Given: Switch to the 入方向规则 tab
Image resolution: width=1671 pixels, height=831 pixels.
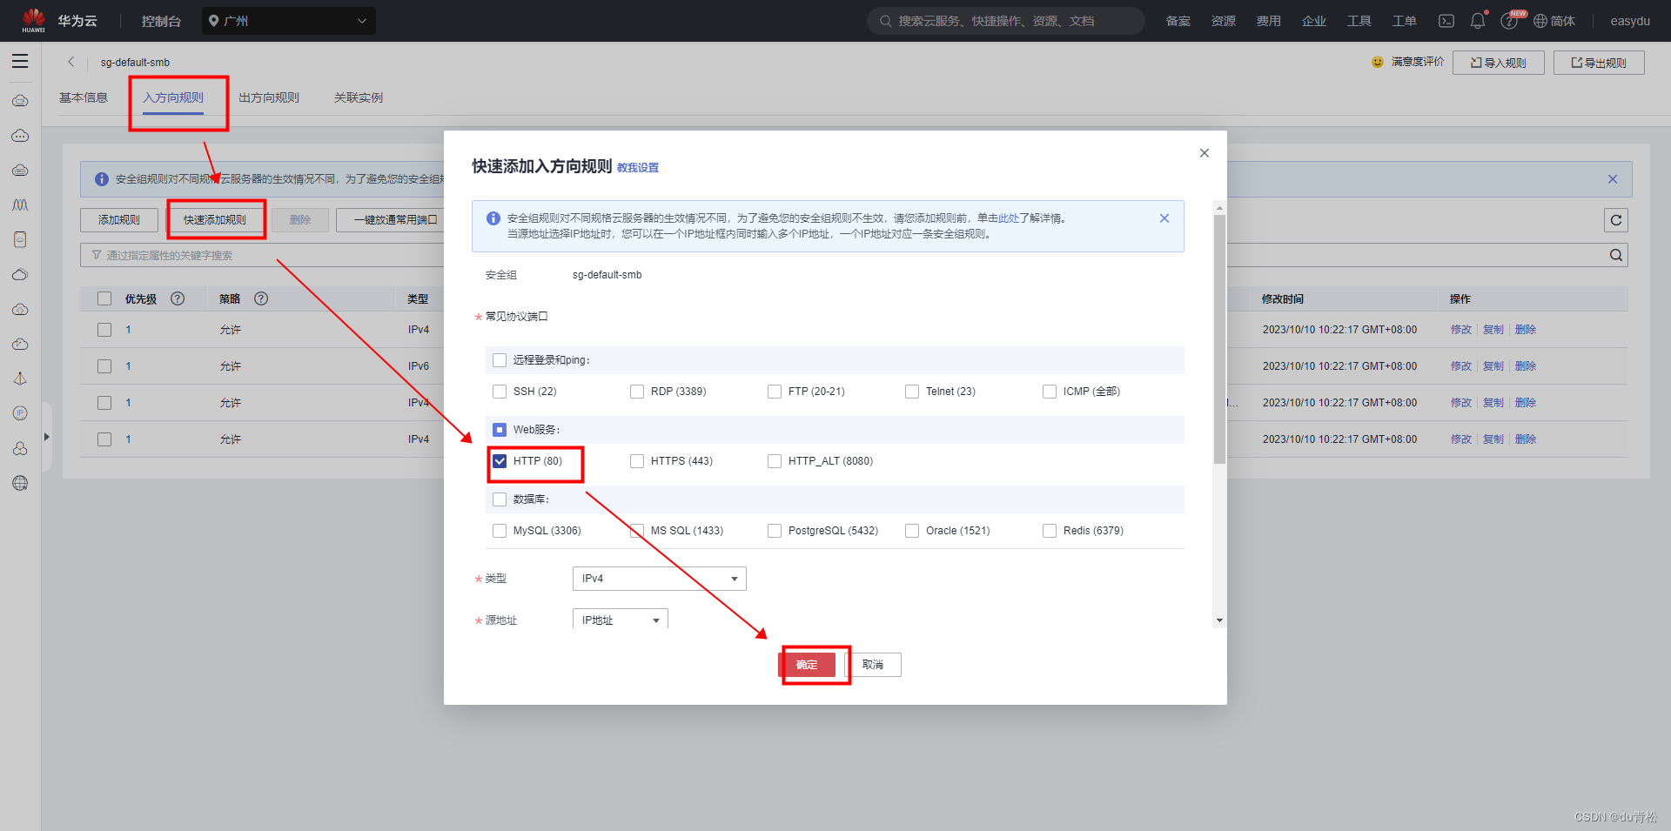Looking at the screenshot, I should pyautogui.click(x=173, y=97).
